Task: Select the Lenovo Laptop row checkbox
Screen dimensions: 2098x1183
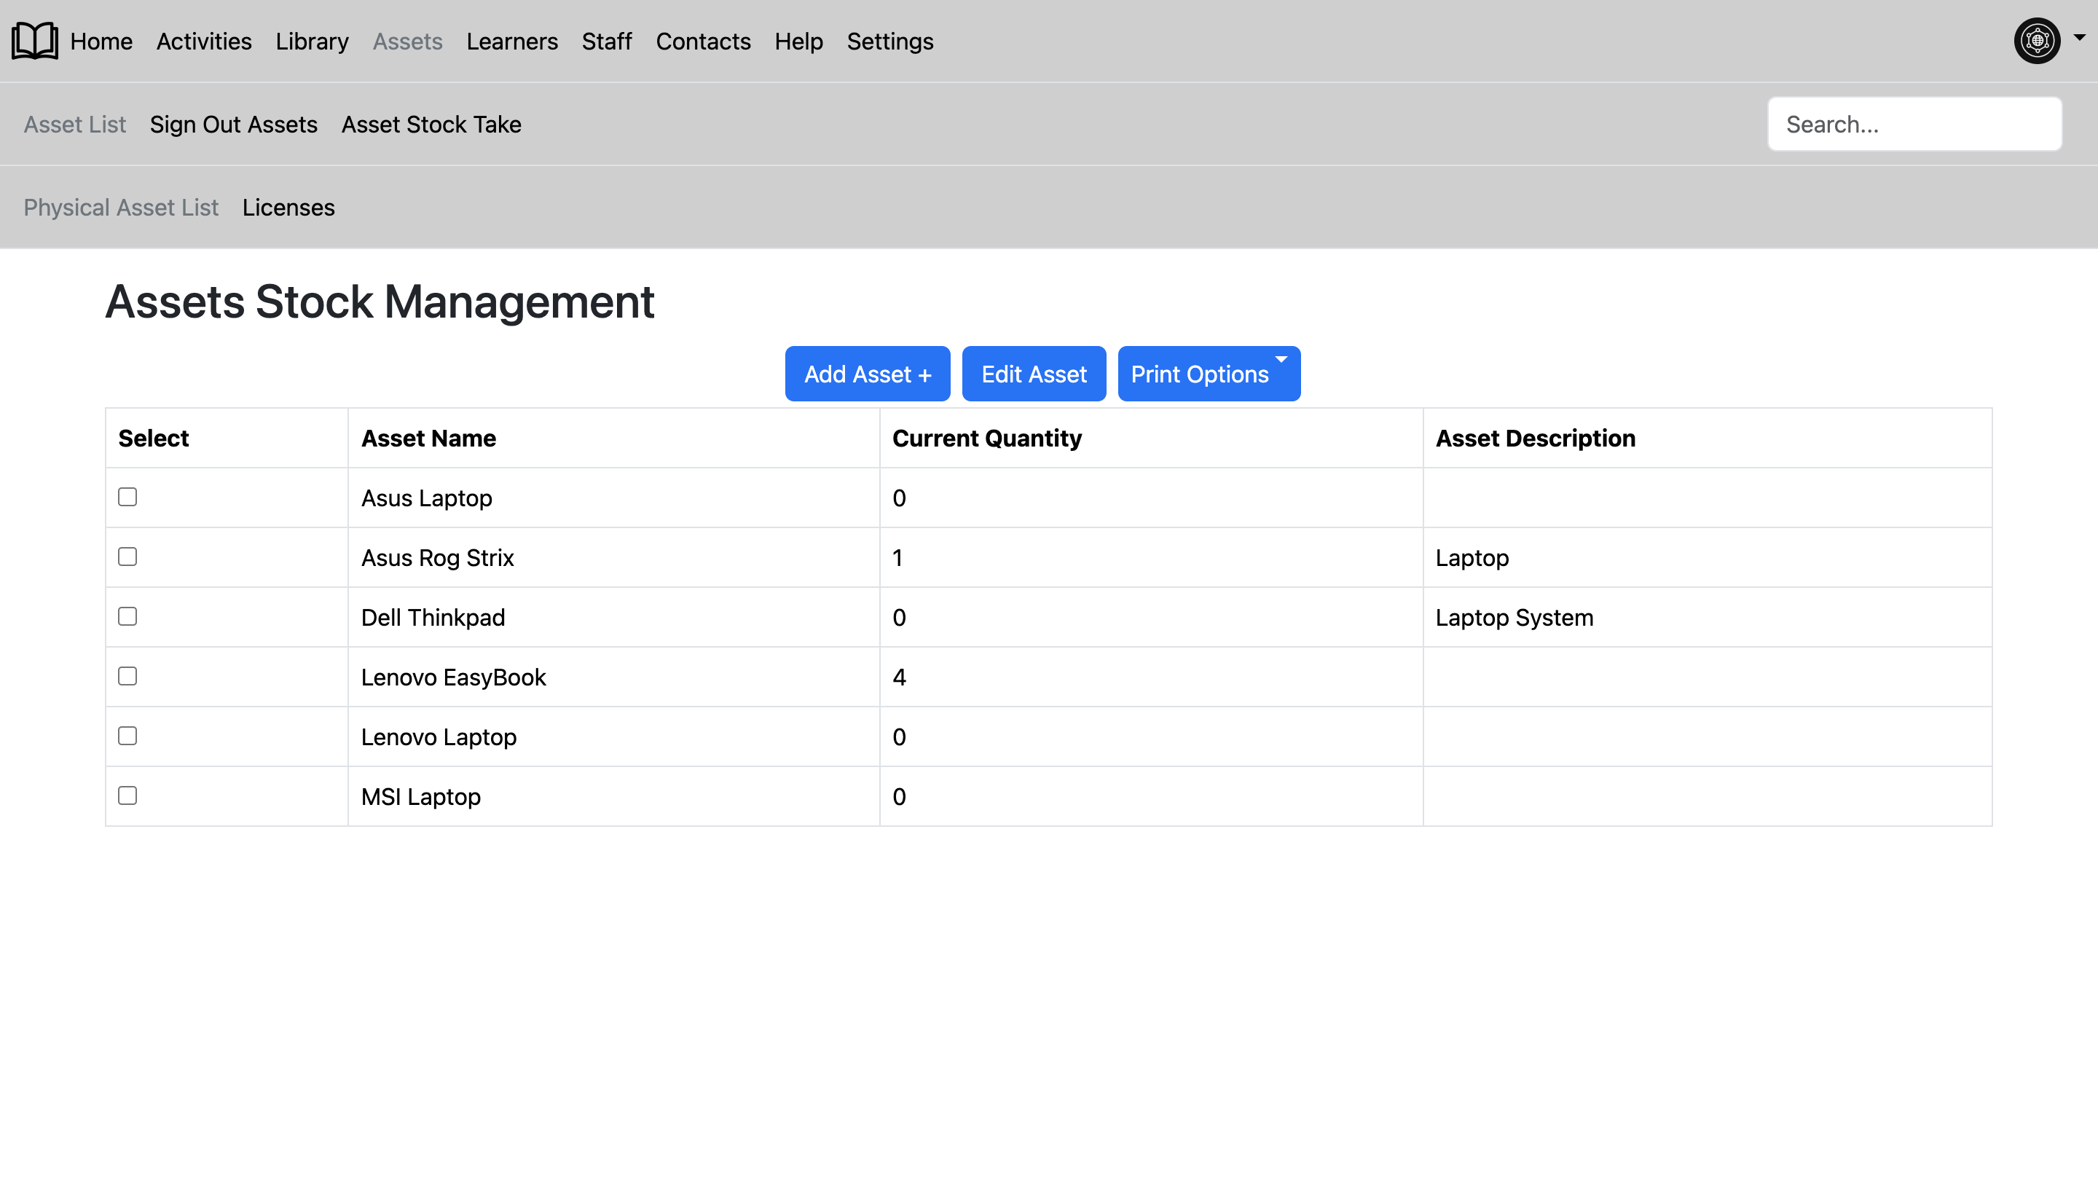Action: pyautogui.click(x=127, y=735)
